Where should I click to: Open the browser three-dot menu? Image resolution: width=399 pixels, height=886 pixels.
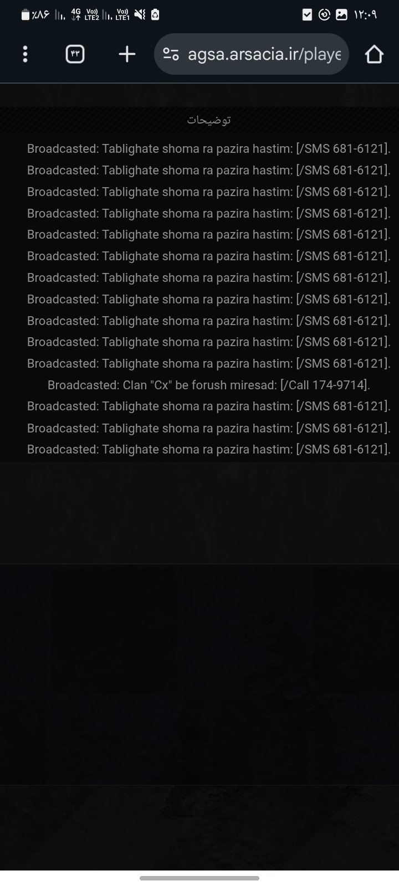point(25,54)
